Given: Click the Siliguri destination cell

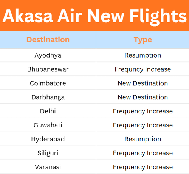Looking at the screenshot, I should (48, 153).
